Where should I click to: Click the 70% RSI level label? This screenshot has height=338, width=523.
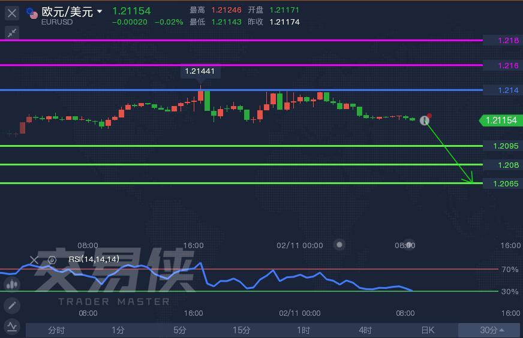tap(510, 269)
